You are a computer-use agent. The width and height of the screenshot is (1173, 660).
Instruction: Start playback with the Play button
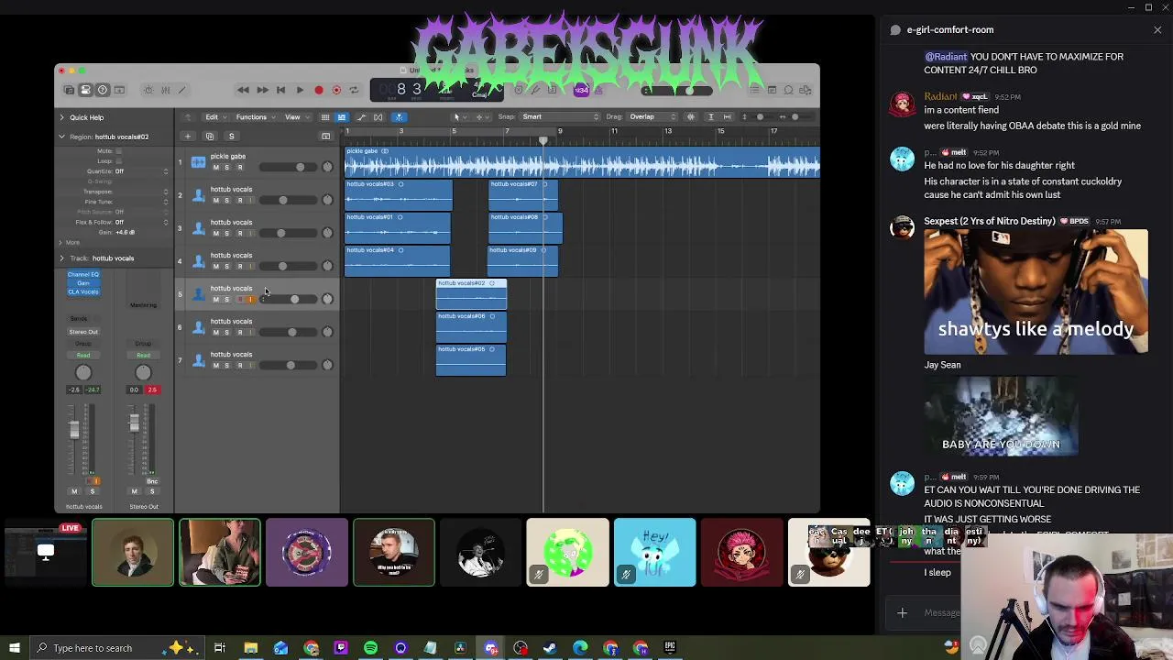[300, 90]
